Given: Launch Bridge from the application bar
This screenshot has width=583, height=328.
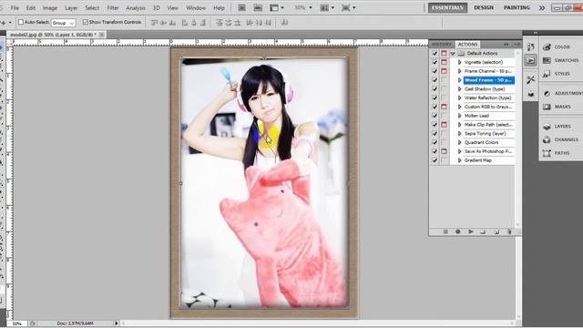Looking at the screenshot, I should [x=241, y=7].
